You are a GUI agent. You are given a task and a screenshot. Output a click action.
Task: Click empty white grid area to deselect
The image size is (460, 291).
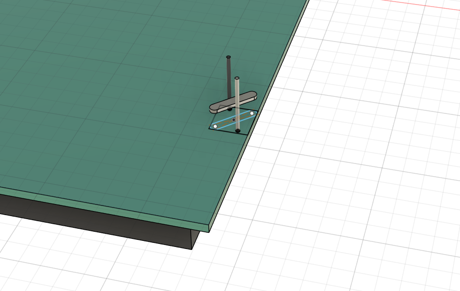354,202
